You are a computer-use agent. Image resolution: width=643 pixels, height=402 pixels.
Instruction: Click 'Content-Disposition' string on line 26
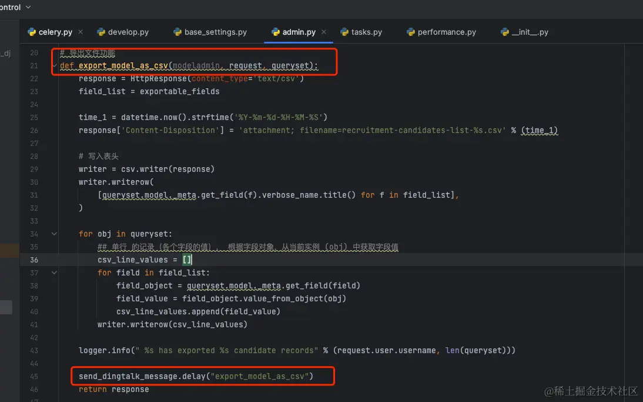(170, 130)
